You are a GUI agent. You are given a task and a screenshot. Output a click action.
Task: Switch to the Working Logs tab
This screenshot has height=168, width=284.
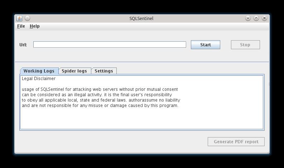pos(39,71)
